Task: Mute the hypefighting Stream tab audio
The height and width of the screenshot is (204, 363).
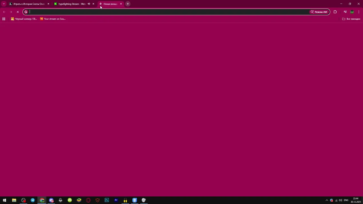Action: (x=89, y=4)
